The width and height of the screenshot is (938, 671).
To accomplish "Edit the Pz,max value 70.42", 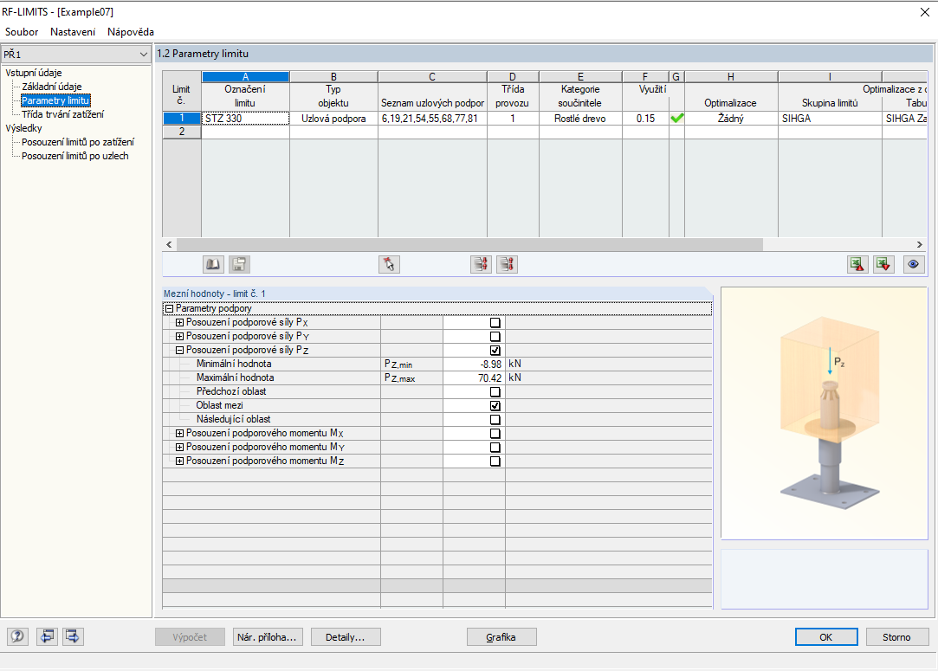I will click(x=474, y=378).
